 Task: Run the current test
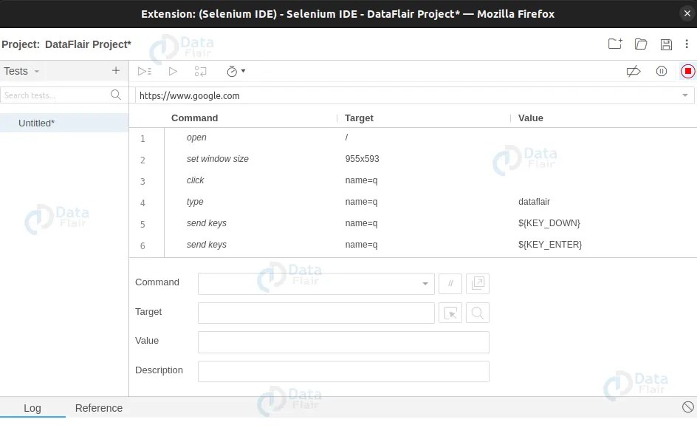click(x=173, y=71)
